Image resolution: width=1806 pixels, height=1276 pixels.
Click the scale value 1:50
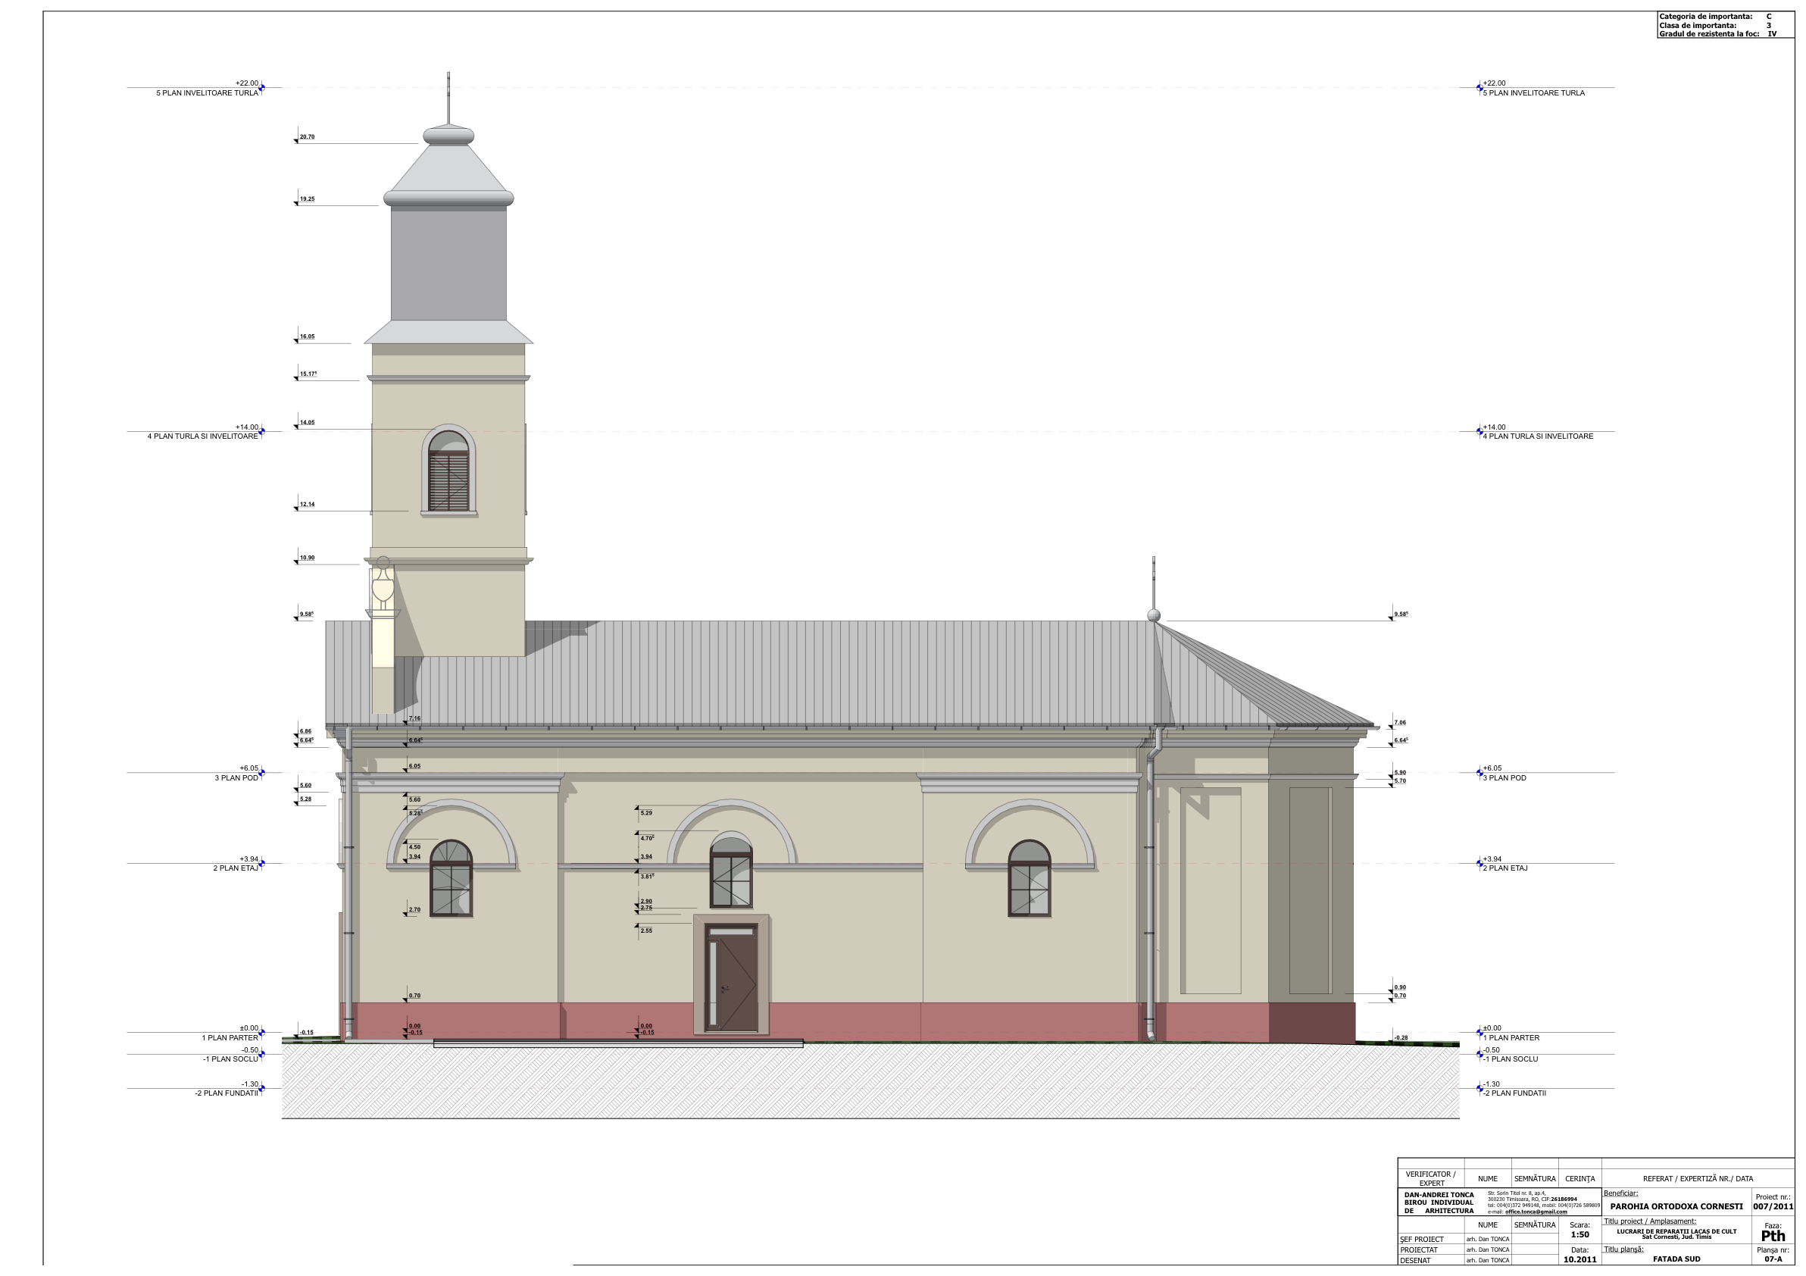pyautogui.click(x=1579, y=1234)
